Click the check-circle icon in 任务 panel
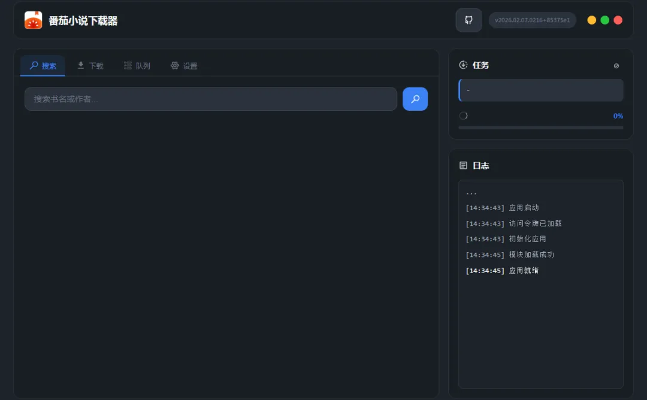Viewport: 647px width, 400px height. [x=616, y=66]
